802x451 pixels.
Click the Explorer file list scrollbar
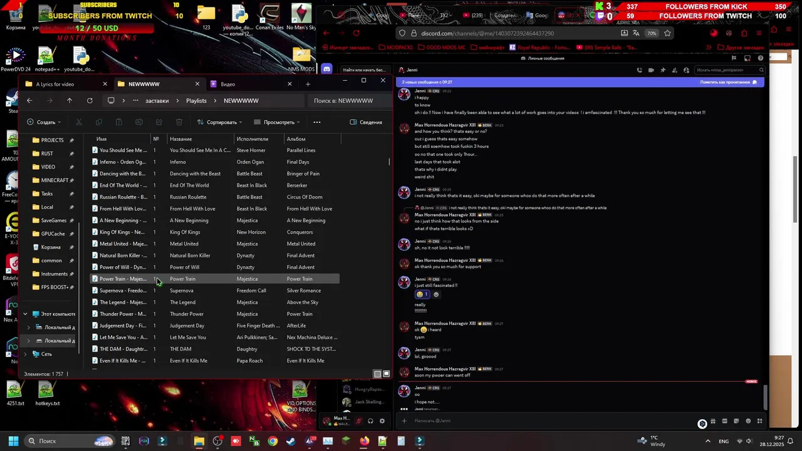[389, 162]
